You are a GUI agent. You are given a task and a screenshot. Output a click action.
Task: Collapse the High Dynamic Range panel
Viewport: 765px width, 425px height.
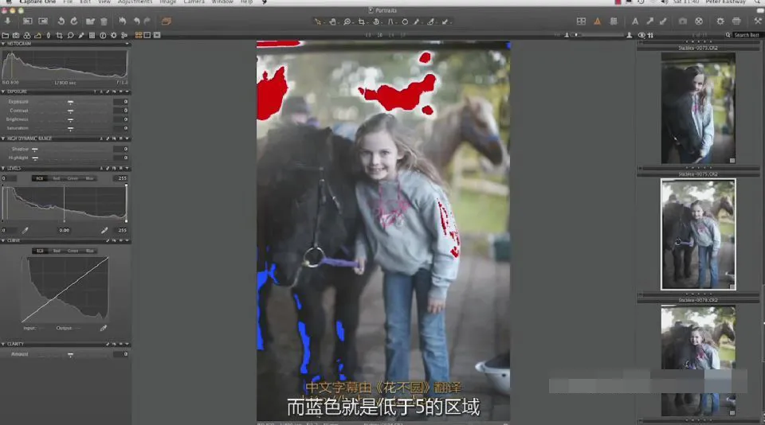coord(3,138)
